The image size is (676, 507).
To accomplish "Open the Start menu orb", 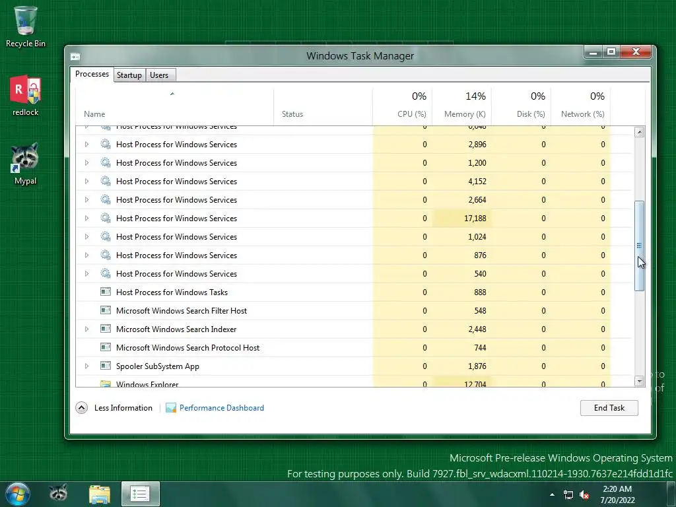I will (x=18, y=494).
